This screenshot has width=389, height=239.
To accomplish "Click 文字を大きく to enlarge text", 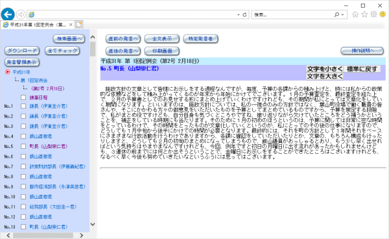I will pyautogui.click(x=325, y=76).
